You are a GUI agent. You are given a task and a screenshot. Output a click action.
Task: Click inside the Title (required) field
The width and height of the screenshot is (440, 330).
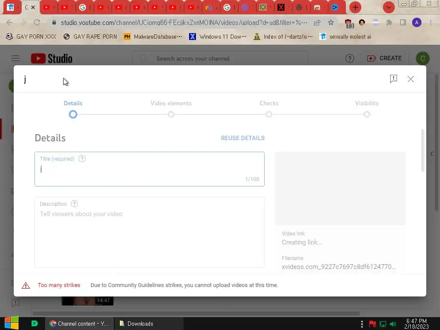coord(149,169)
